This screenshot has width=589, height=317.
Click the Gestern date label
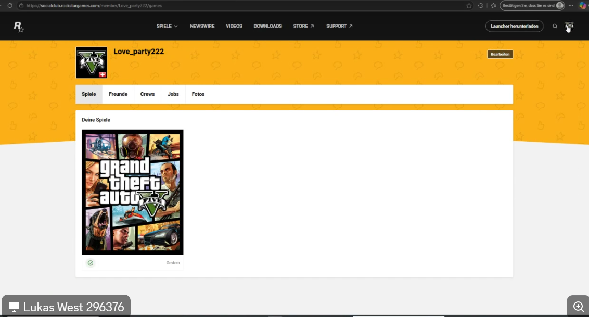(173, 263)
